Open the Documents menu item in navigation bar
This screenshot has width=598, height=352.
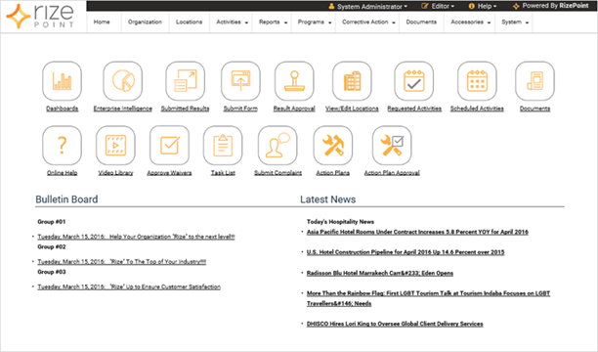click(x=421, y=22)
